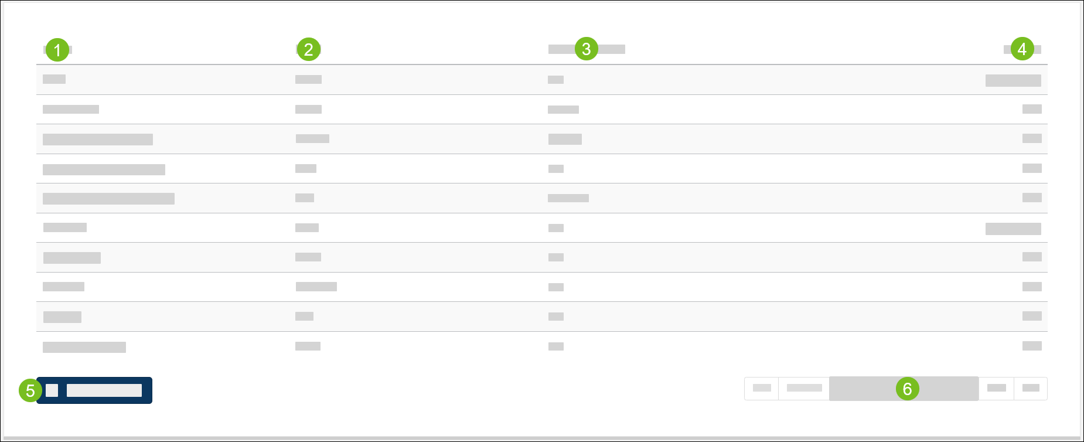Click the first pagination button on the left

tap(762, 388)
